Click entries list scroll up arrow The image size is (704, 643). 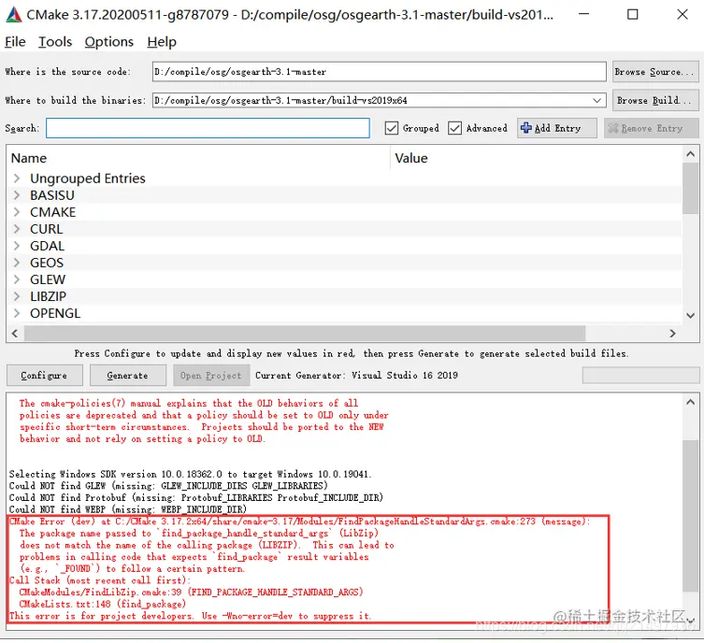691,154
